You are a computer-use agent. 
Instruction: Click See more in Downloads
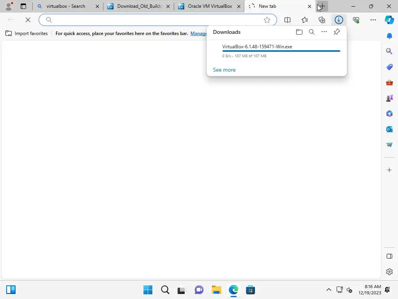click(224, 70)
